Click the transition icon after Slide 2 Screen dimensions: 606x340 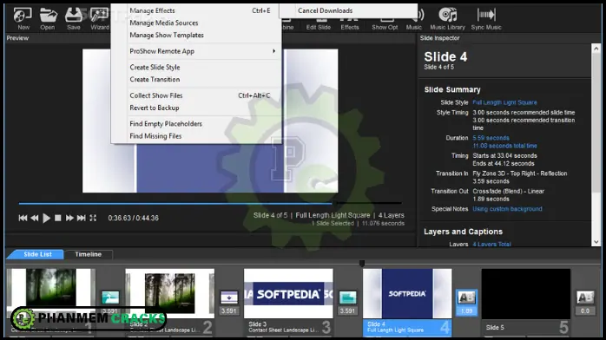pos(229,297)
